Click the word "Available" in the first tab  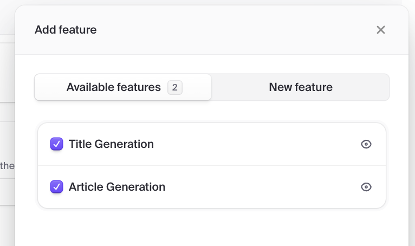click(89, 87)
